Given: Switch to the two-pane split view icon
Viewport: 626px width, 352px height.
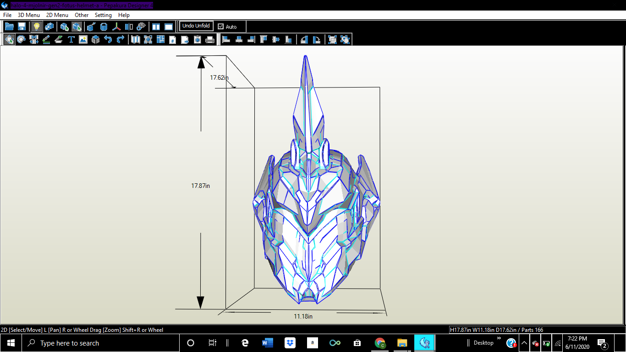Looking at the screenshot, I should coord(156,27).
